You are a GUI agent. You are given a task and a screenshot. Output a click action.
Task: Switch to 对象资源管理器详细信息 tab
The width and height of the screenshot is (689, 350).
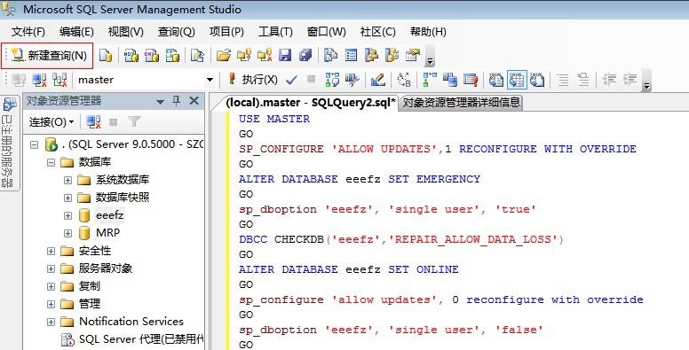[462, 103]
